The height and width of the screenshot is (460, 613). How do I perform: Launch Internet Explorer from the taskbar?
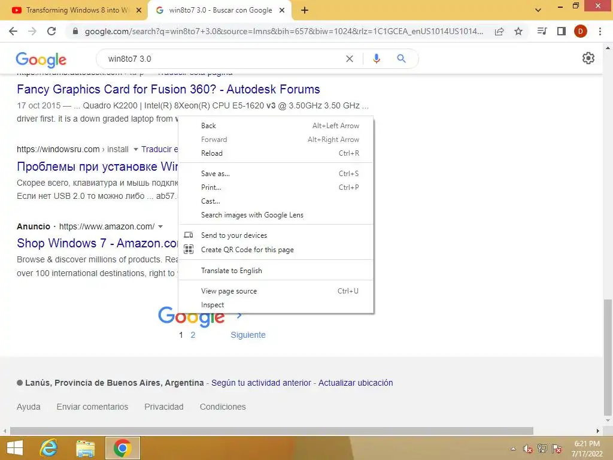pos(49,448)
